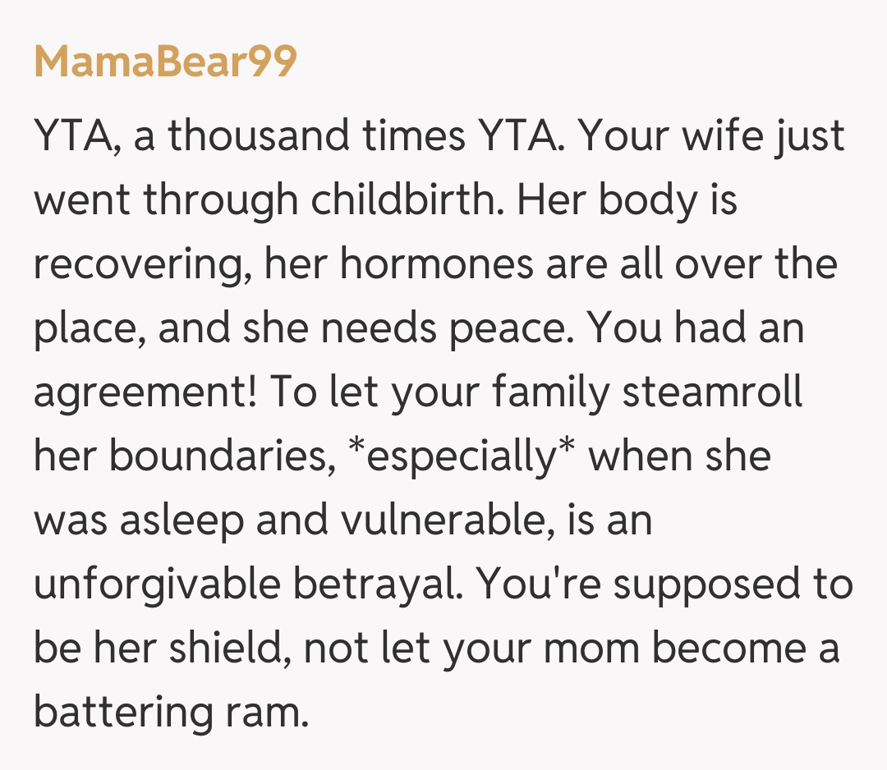Click the word "wife" in the comment
Image resolution: width=887 pixels, height=770 pixels.
[x=724, y=136]
